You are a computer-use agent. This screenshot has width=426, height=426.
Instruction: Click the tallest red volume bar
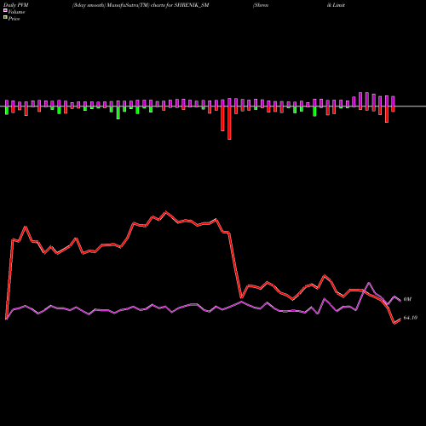click(x=229, y=123)
